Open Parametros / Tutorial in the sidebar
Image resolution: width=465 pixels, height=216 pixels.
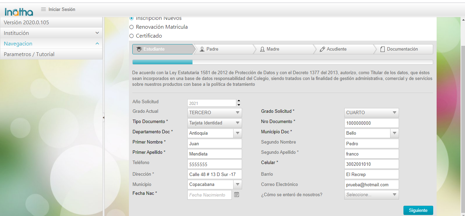pyautogui.click(x=29, y=54)
